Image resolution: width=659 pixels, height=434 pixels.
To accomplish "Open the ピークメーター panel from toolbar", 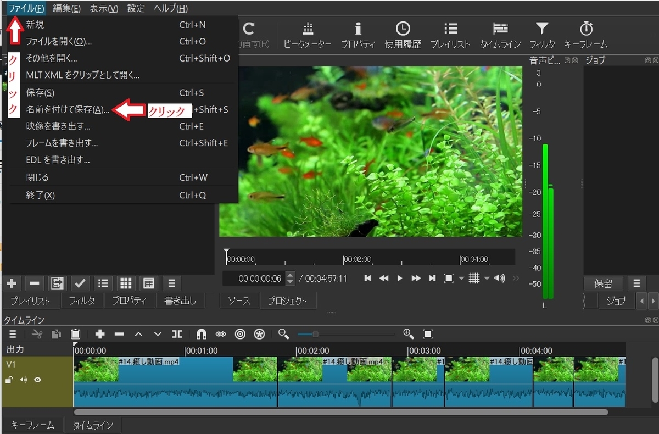I will click(308, 36).
